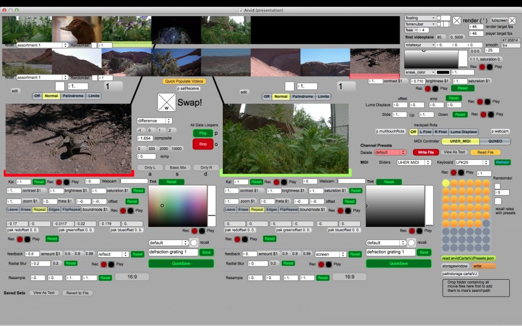Toggle Randomas! checkbox in top thumbnail row
Image resolution: width=522 pixels, height=326 pixels.
coord(94,45)
